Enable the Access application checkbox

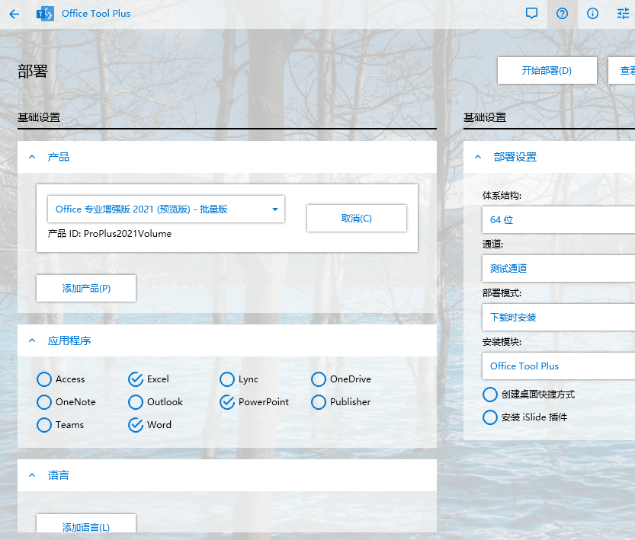pos(44,379)
